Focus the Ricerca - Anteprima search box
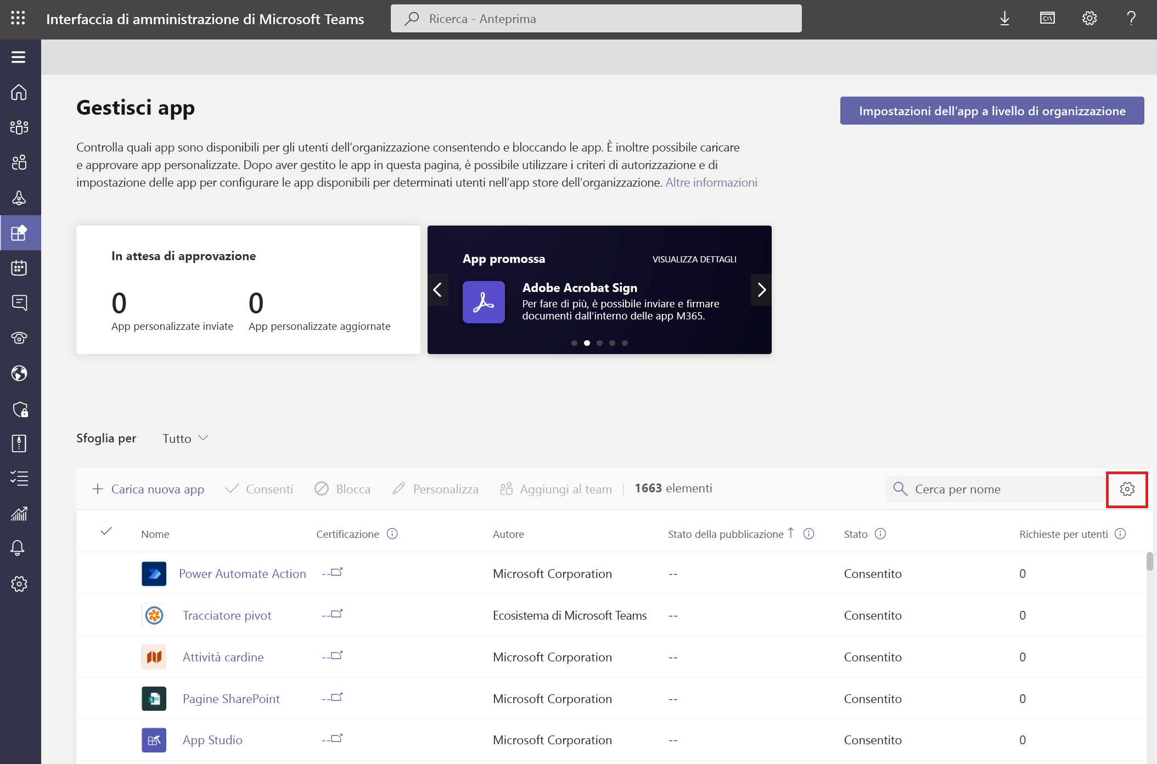The image size is (1157, 764). click(596, 19)
